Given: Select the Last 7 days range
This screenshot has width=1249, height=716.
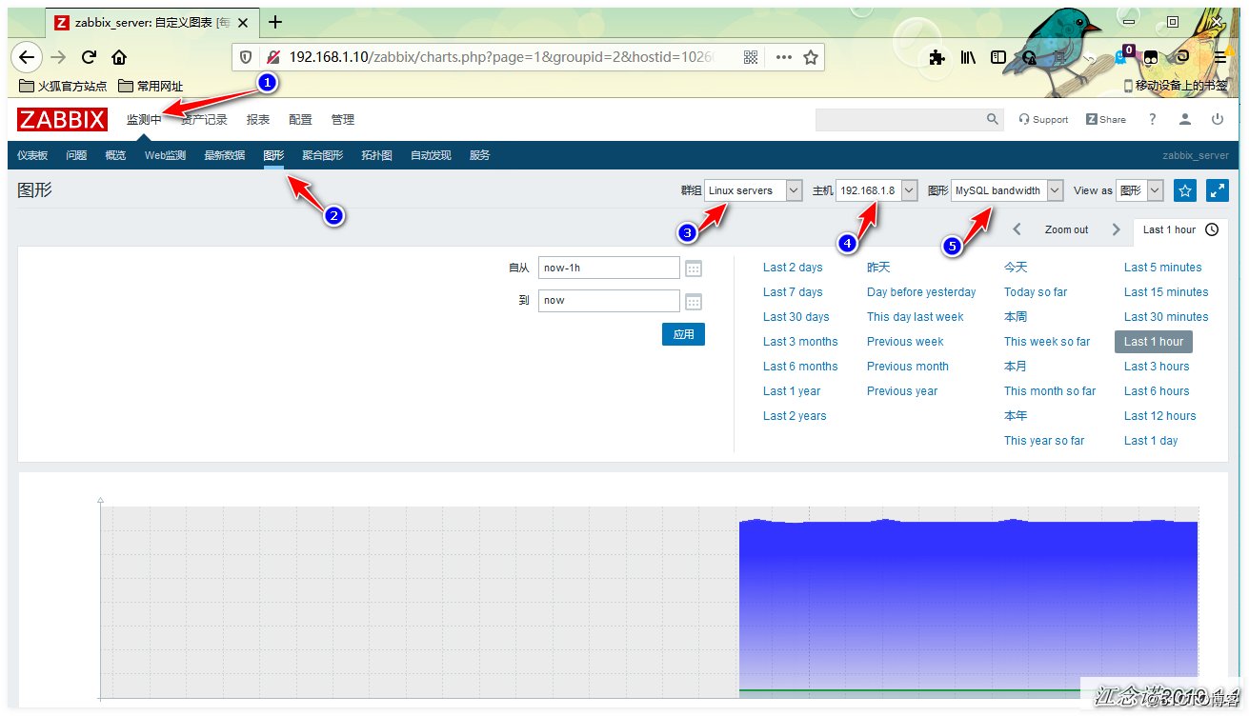Looking at the screenshot, I should 793,292.
